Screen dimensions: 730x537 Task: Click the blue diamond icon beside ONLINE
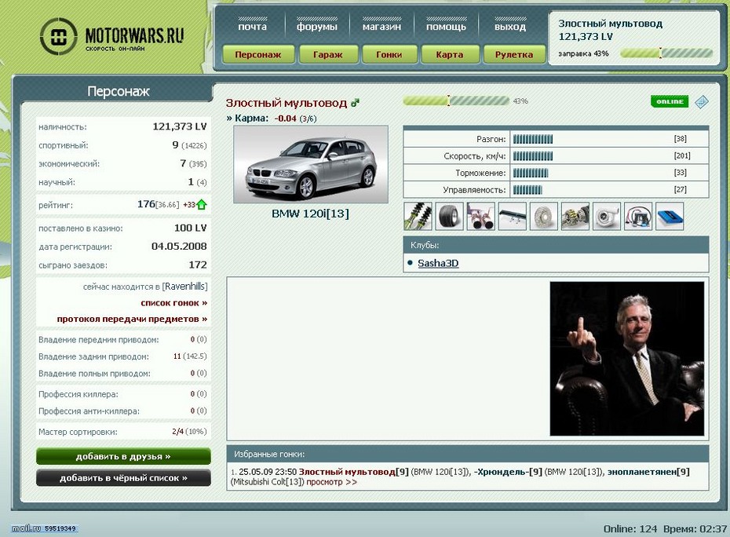point(702,101)
